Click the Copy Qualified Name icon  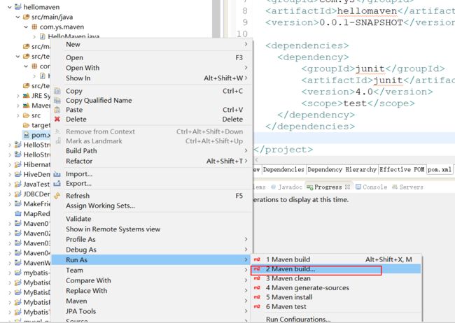pyautogui.click(x=57, y=100)
